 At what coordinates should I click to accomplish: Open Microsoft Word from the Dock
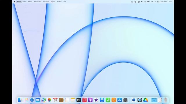click(134, 100)
